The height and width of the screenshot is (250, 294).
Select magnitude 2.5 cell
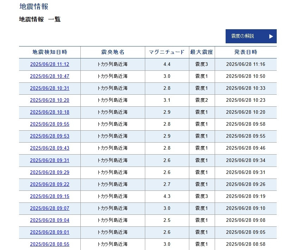coord(167,220)
